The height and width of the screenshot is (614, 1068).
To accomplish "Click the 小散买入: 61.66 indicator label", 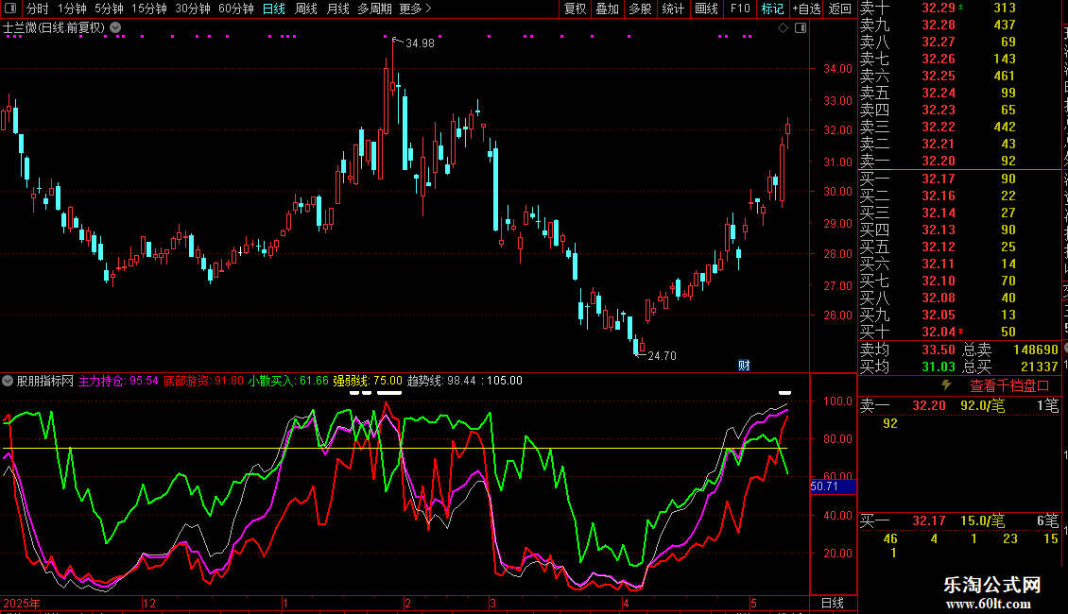I will click(x=288, y=381).
